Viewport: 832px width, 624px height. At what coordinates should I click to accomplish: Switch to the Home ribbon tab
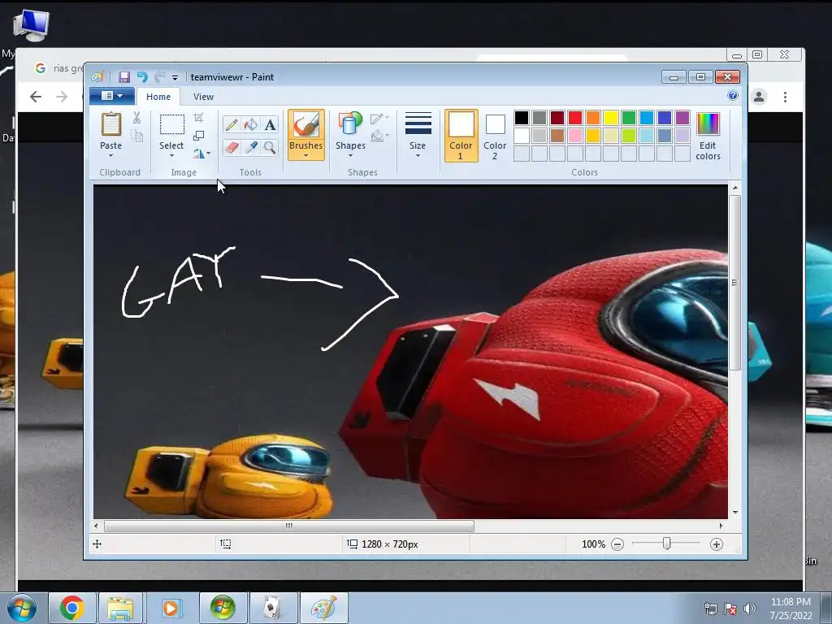click(158, 97)
